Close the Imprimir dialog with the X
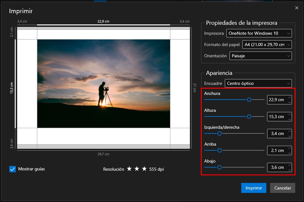The image size is (304, 202). [296, 8]
